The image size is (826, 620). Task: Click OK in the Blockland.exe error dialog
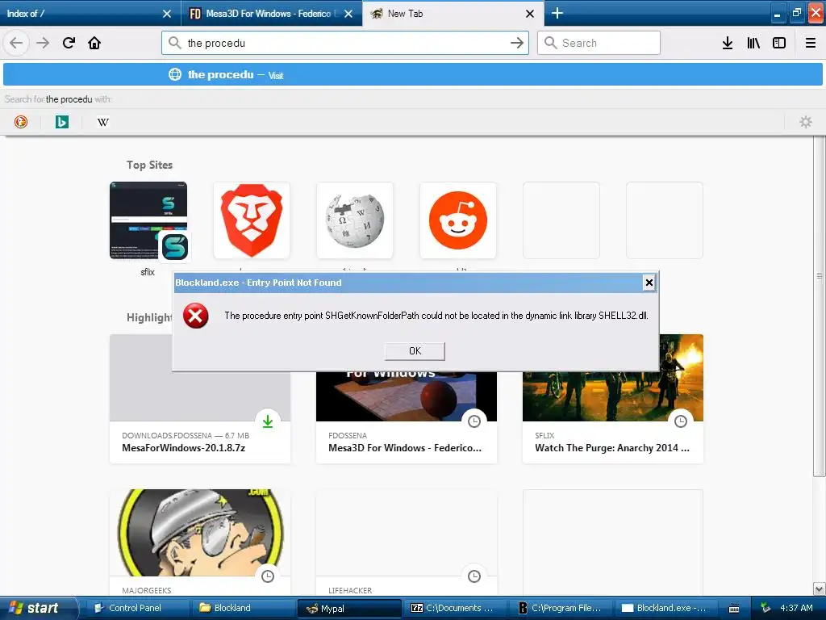(415, 351)
